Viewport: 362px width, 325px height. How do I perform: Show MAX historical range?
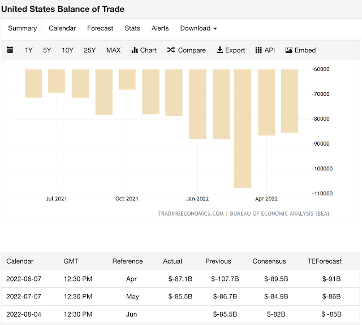[113, 50]
